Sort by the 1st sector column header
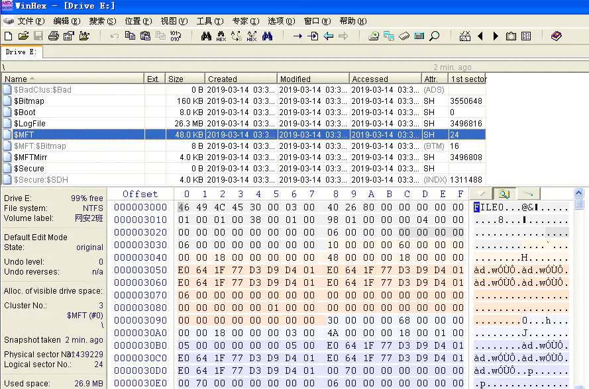This screenshot has width=589, height=389. (x=467, y=79)
